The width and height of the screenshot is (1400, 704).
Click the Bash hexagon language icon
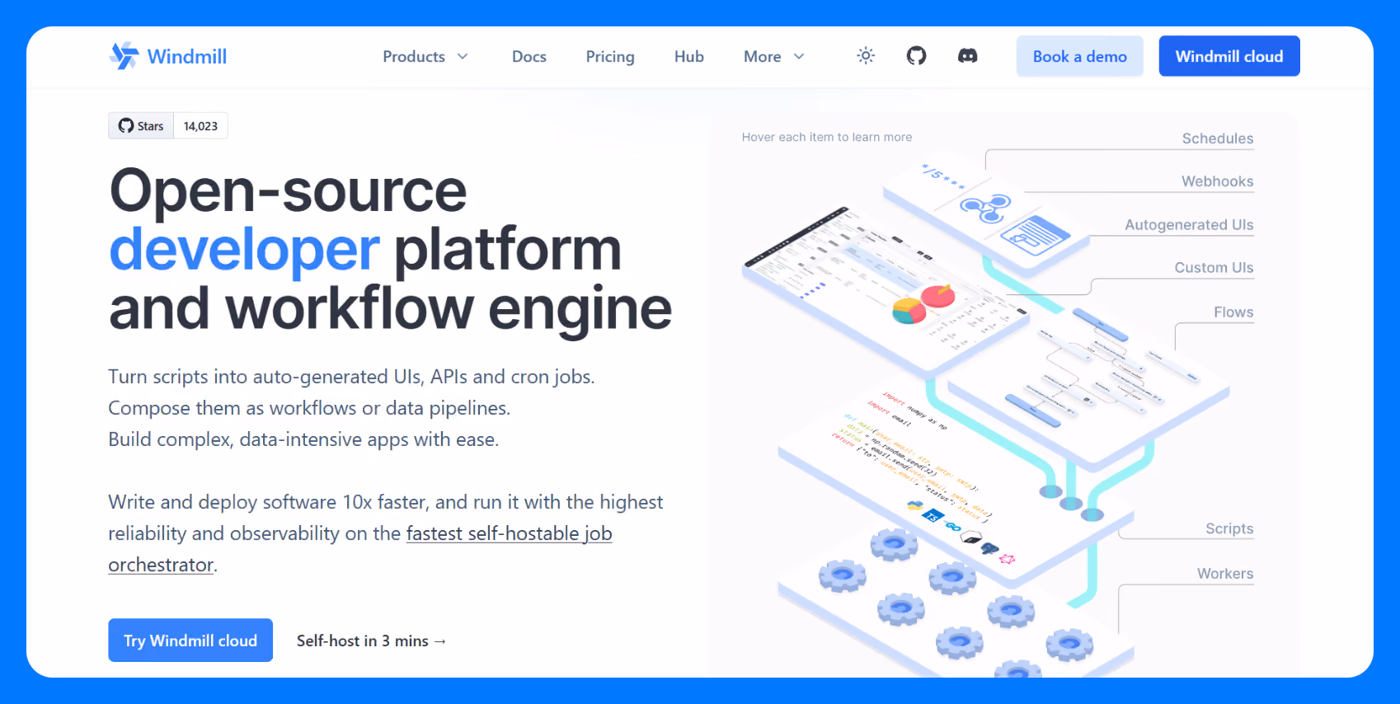coord(971,537)
